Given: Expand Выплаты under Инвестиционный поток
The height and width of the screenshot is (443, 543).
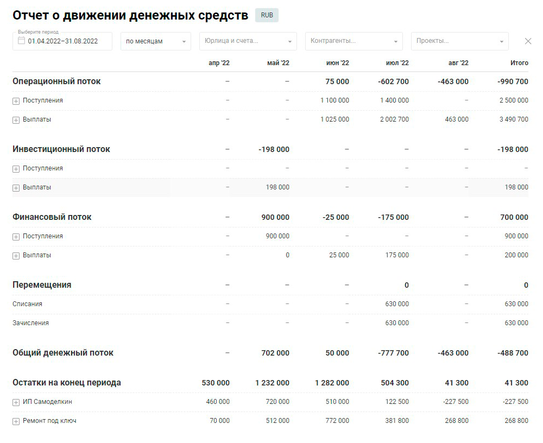Looking at the screenshot, I should coord(16,188).
